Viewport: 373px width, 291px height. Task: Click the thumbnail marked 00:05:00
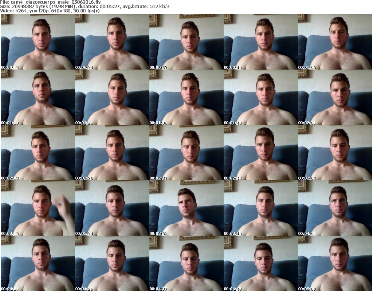pyautogui.click(x=335, y=263)
